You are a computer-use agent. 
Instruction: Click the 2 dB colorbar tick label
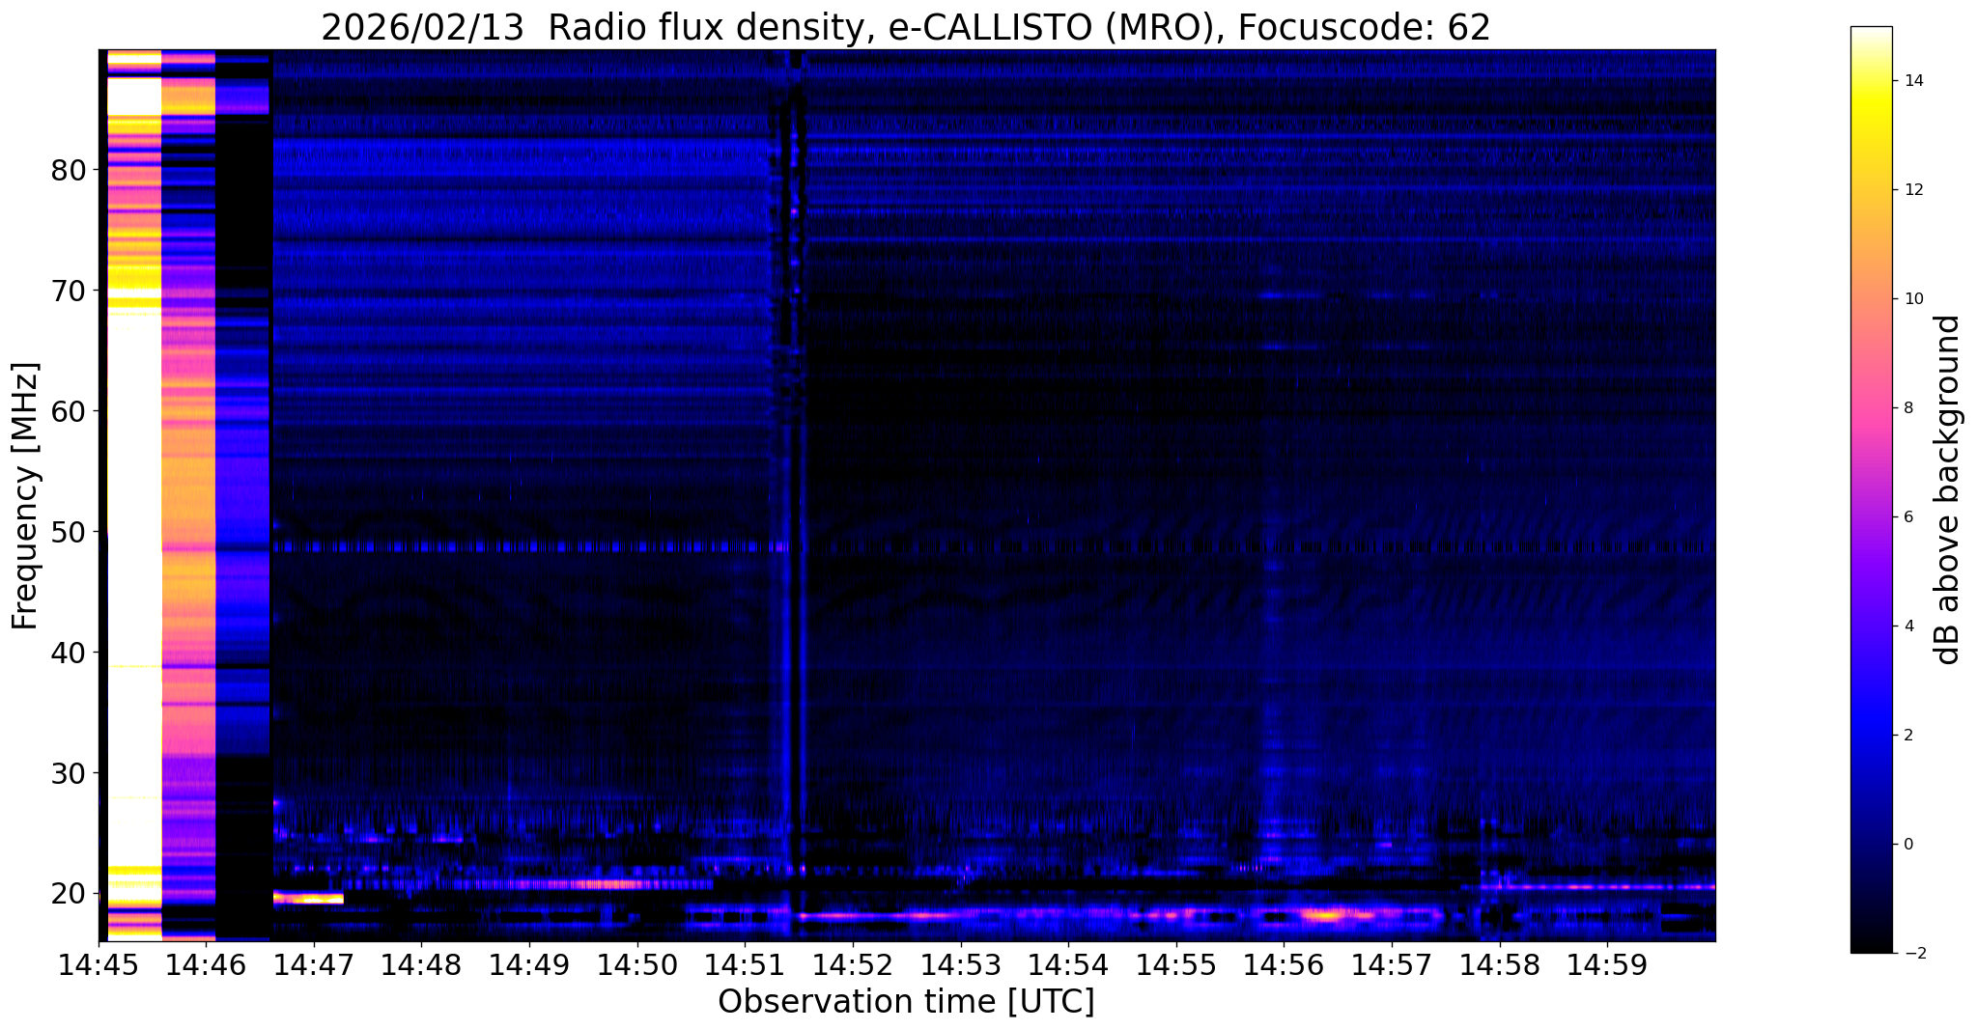(1906, 736)
